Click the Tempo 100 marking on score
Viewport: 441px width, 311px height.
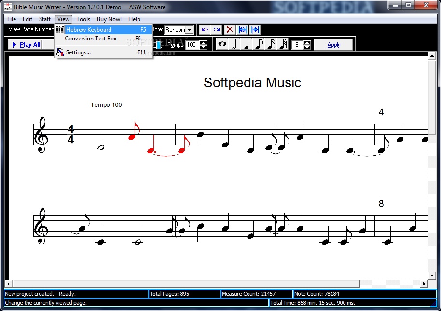coord(106,104)
